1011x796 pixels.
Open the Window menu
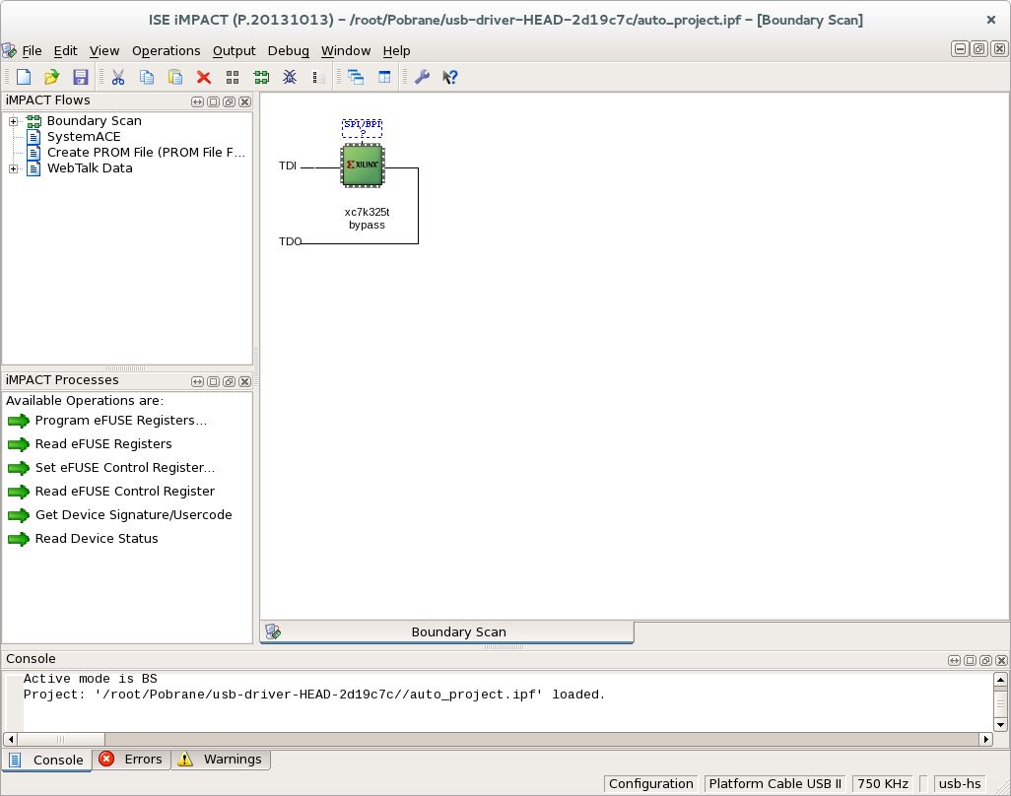(x=346, y=51)
